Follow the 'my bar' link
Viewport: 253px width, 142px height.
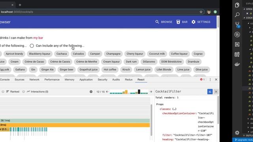[x=38, y=38]
